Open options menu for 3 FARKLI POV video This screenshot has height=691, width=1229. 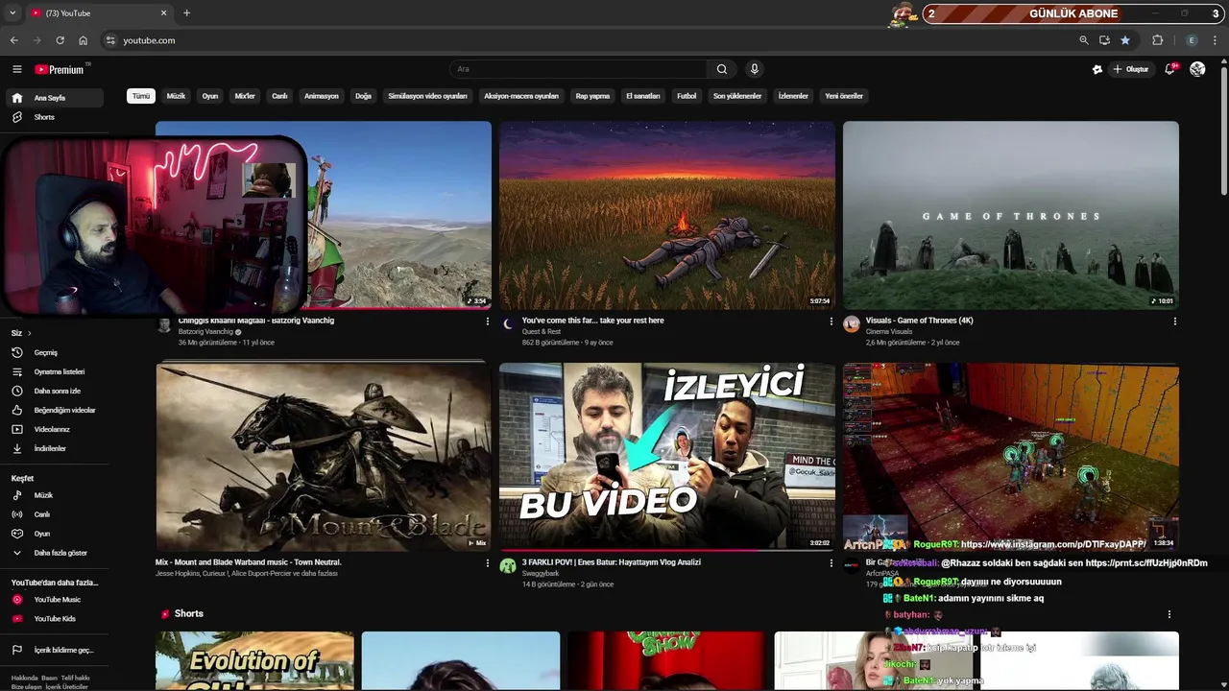click(831, 563)
